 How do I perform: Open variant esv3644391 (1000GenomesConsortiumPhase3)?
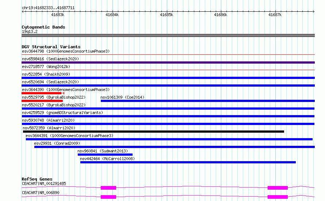coord(69,136)
